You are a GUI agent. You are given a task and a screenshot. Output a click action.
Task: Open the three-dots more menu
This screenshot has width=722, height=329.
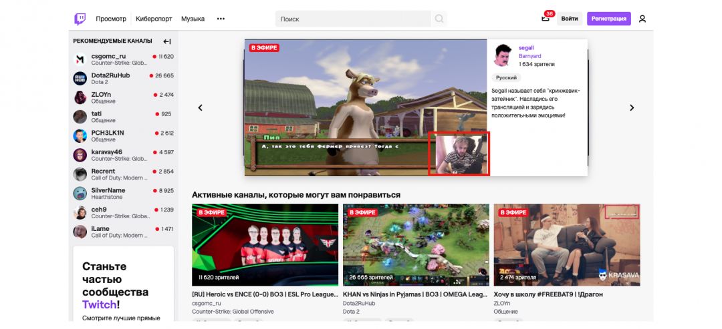coord(221,19)
